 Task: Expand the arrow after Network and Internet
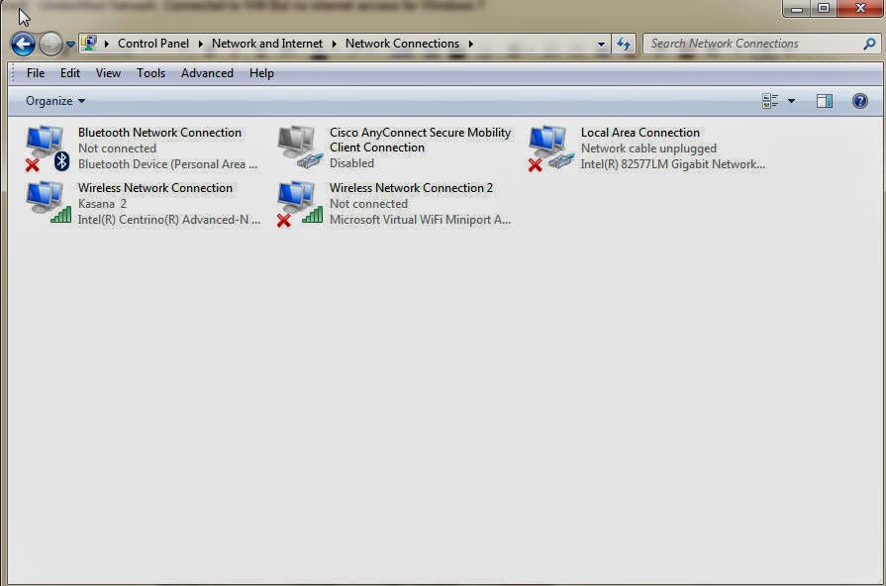(334, 44)
